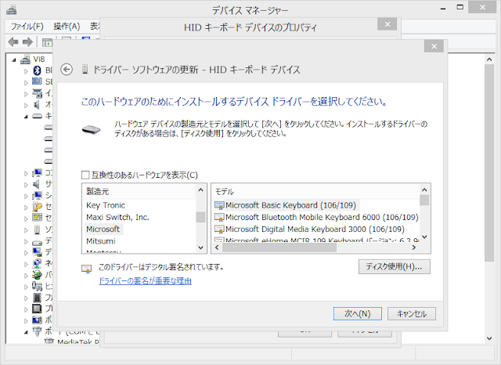Viewport: 501px width, 365px height.
Task: Collapse the Vi8 root tree node
Action: (x=14, y=60)
